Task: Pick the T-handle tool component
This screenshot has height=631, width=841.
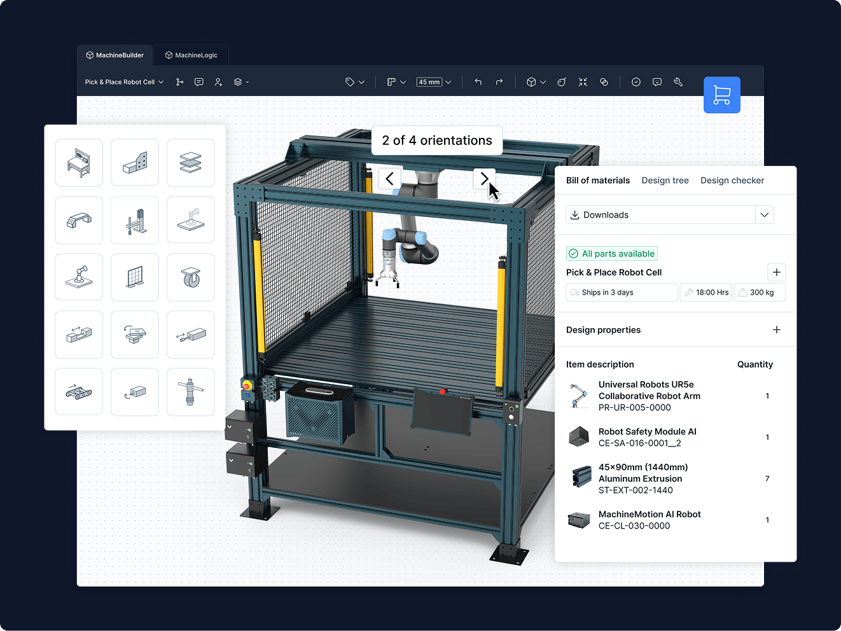Action: [x=191, y=392]
